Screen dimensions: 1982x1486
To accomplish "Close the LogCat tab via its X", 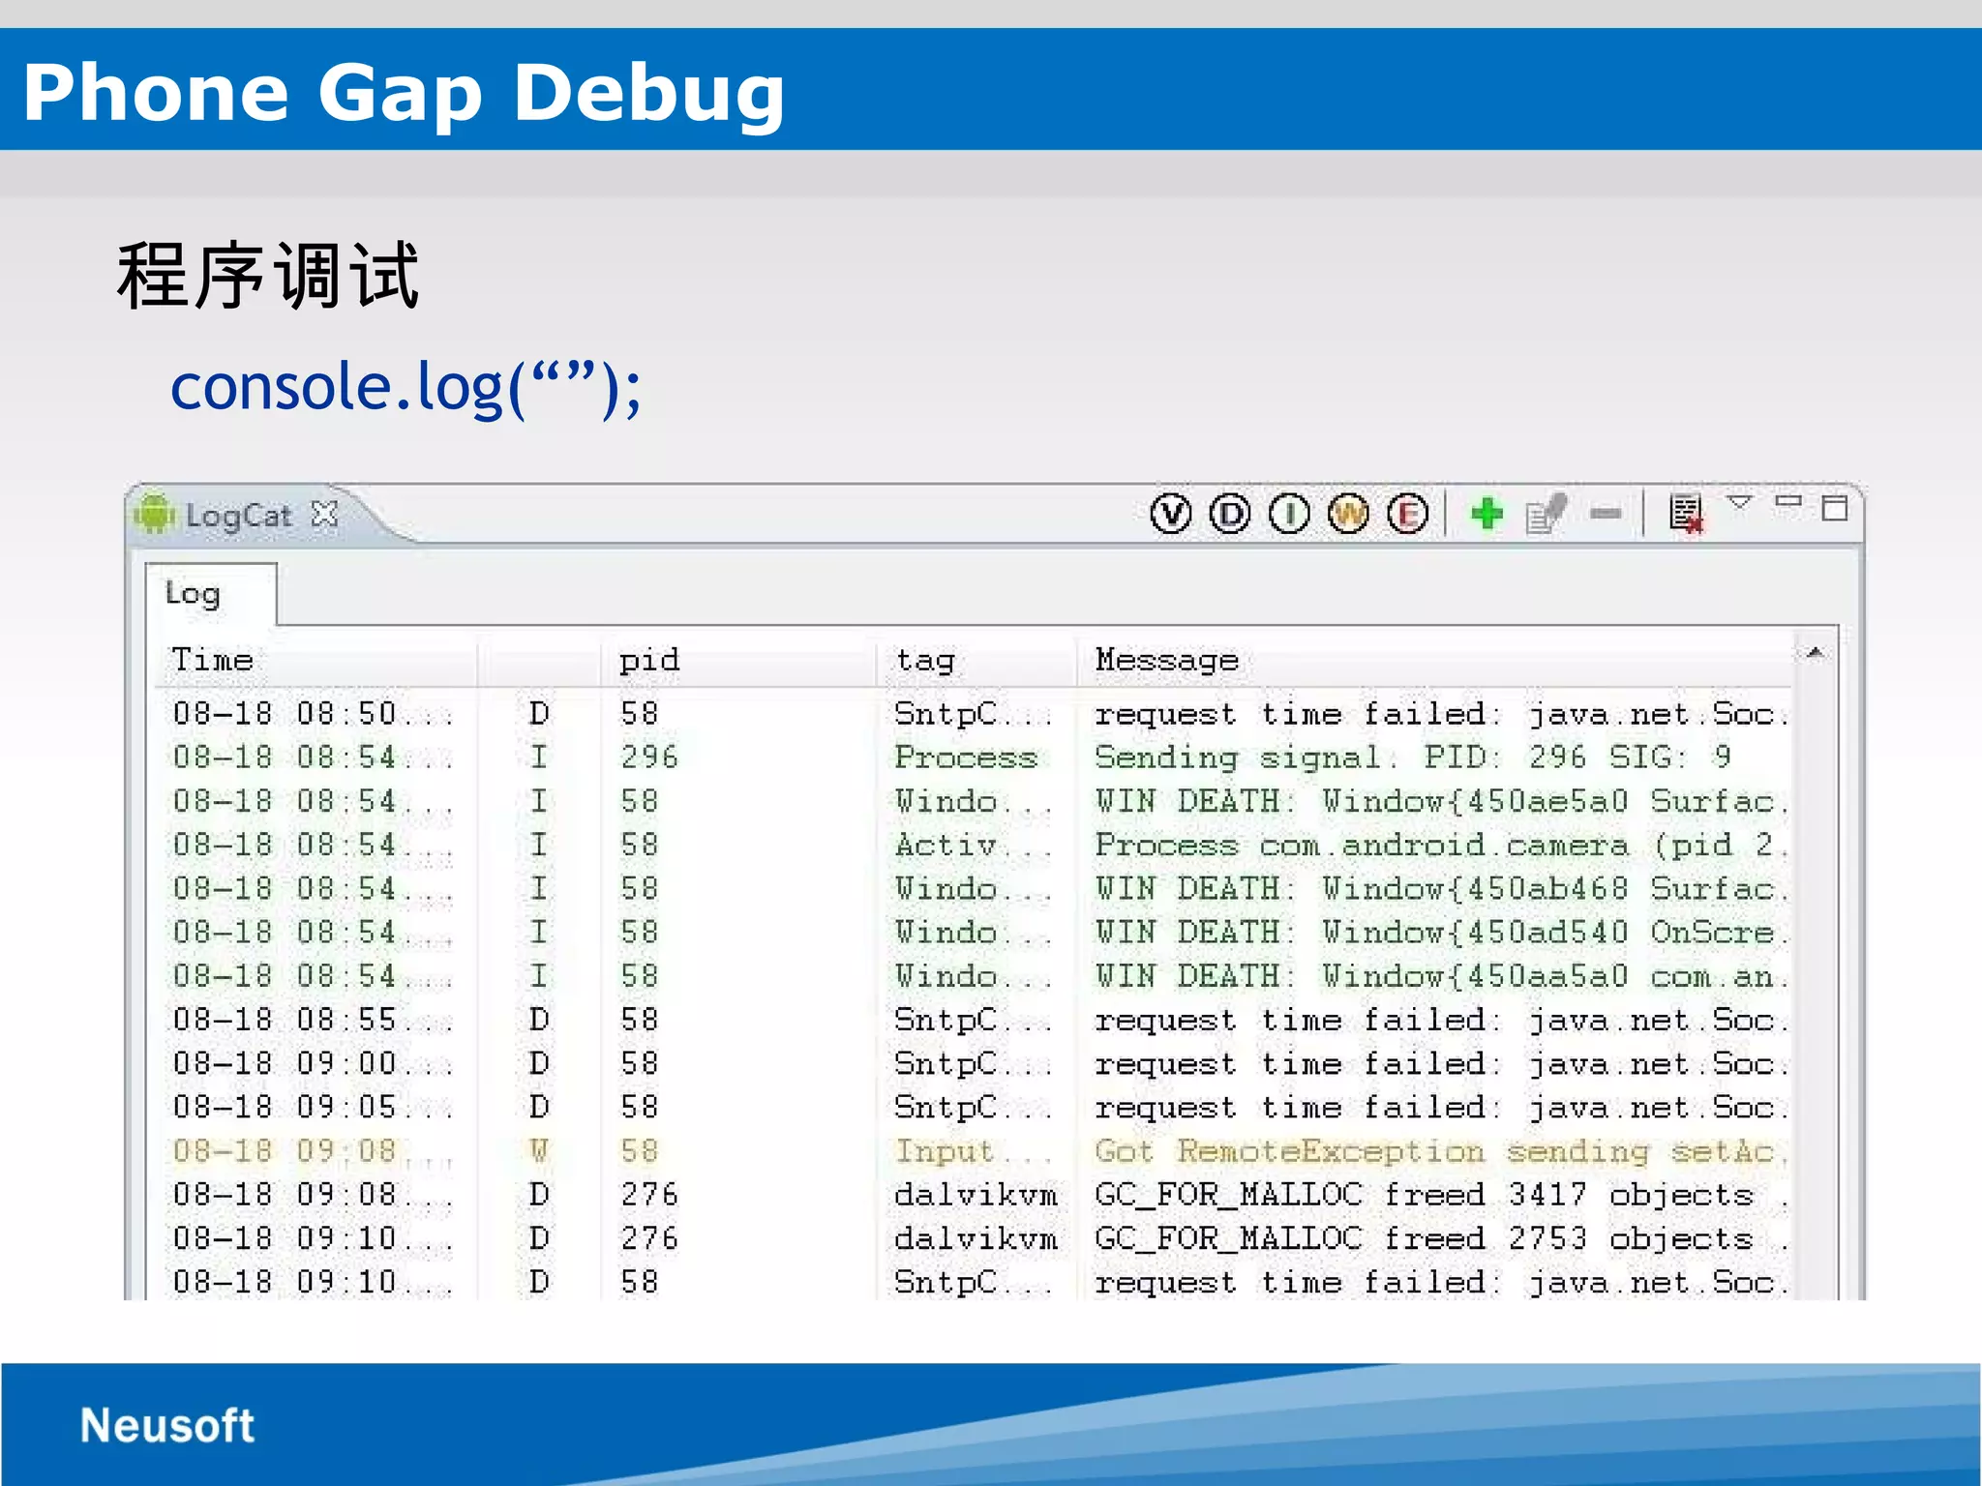I will [x=325, y=515].
